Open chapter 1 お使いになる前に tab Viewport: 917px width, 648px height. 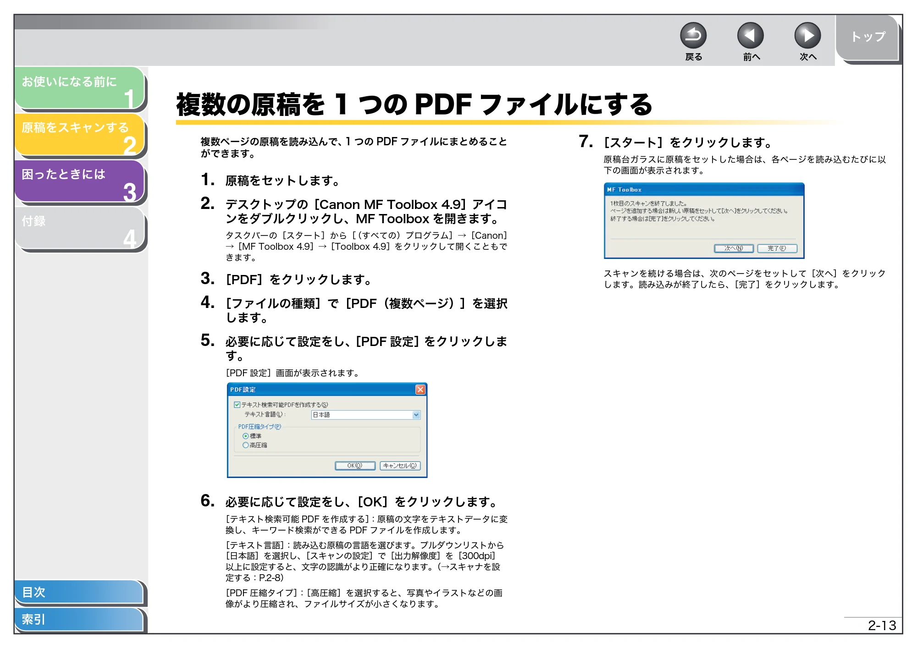(x=80, y=88)
